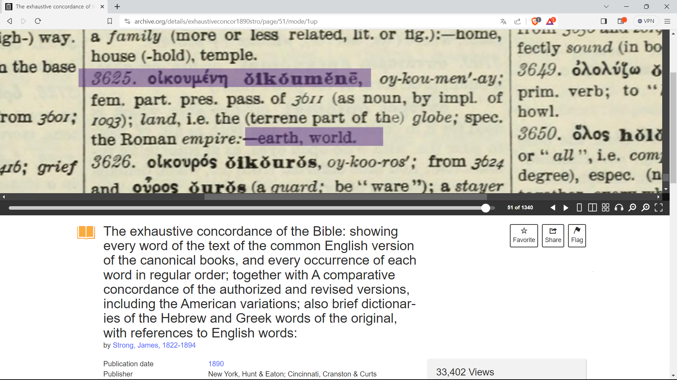Switch to two-page view
This screenshot has height=380, width=677.
[592, 208]
